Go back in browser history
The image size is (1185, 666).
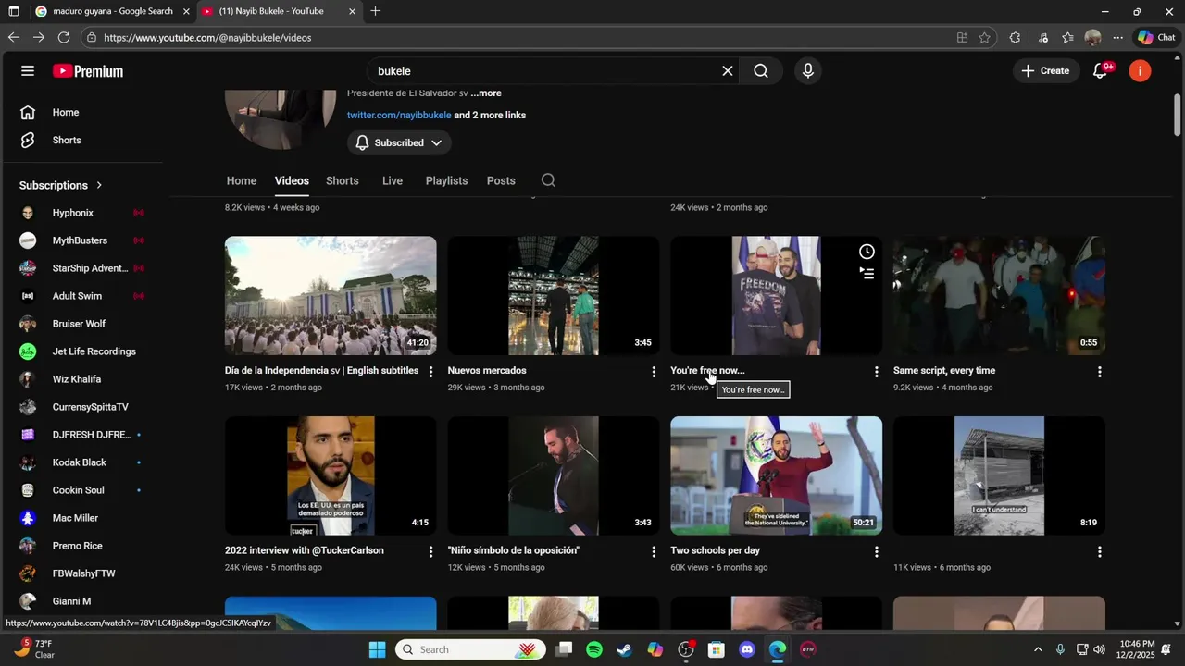tap(13, 37)
